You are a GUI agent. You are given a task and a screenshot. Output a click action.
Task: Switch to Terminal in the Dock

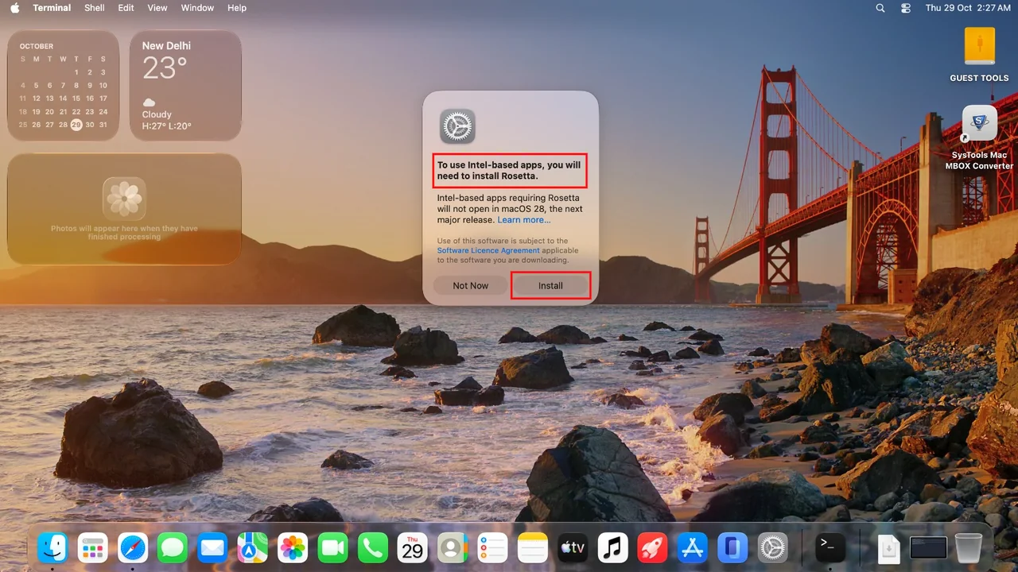point(830,547)
